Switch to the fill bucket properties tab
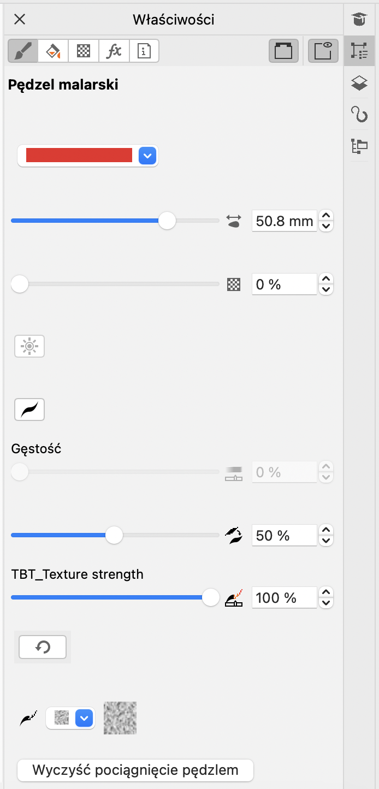The height and width of the screenshot is (789, 379). point(53,52)
